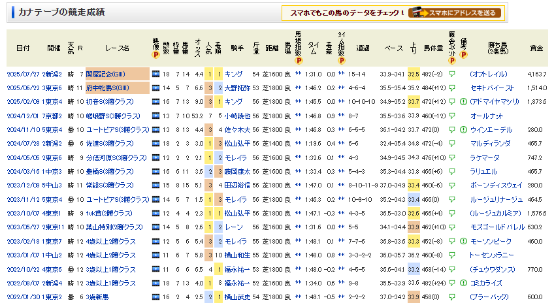Open stable comment icon for 3歳新馬 row
Viewport: 554px width, 307px height.
point(451,297)
